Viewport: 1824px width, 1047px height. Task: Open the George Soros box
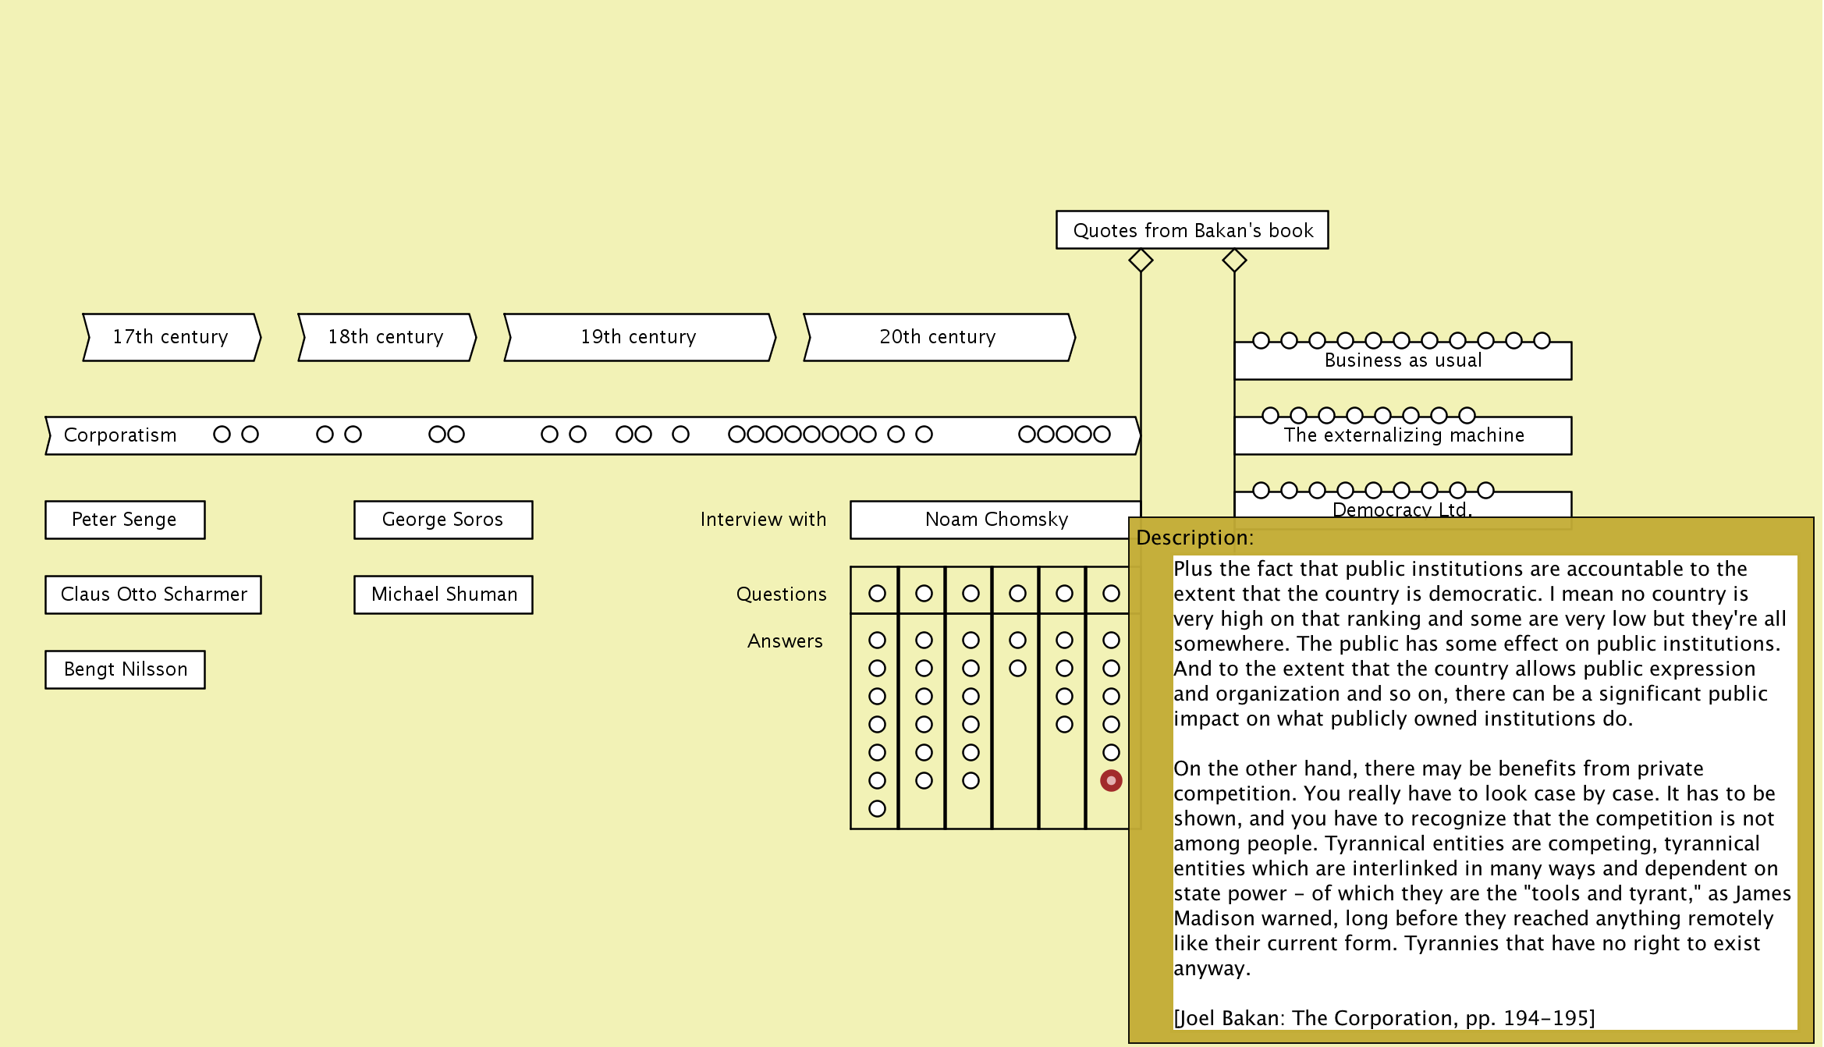pos(443,520)
